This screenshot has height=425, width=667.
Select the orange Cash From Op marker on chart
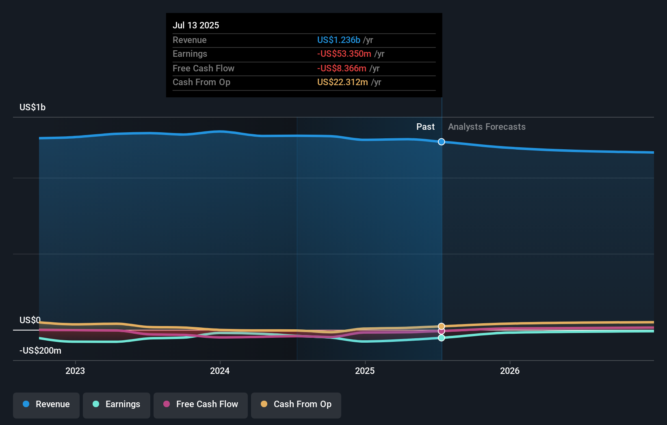click(442, 326)
